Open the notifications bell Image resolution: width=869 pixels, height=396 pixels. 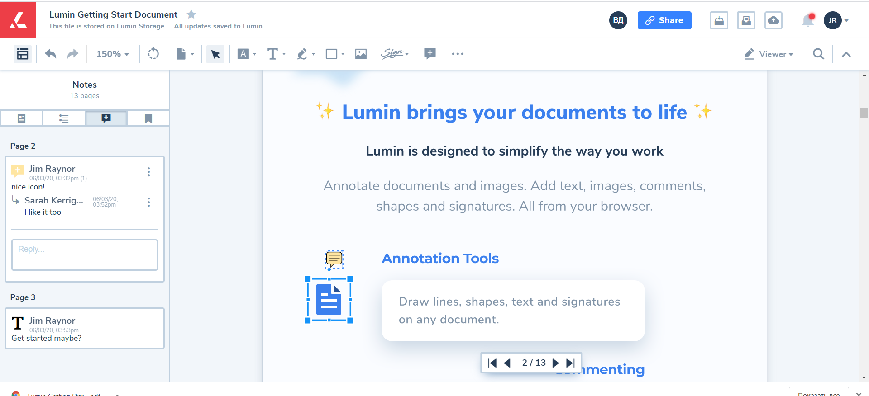808,20
